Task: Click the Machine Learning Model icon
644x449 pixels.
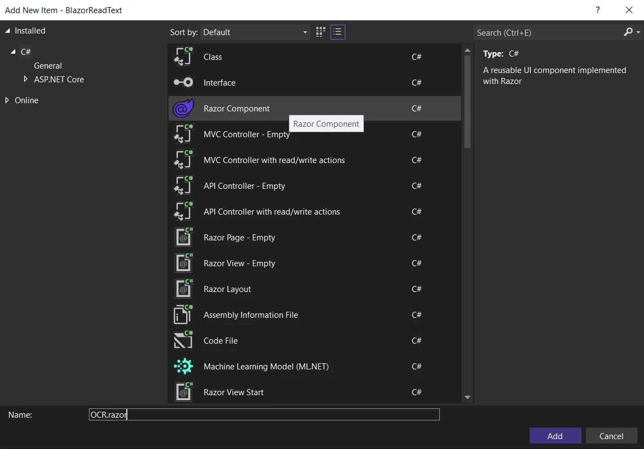Action: click(x=183, y=366)
